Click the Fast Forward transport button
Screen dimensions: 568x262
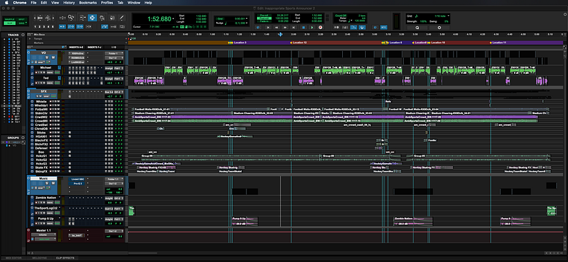pyautogui.click(x=285, y=28)
